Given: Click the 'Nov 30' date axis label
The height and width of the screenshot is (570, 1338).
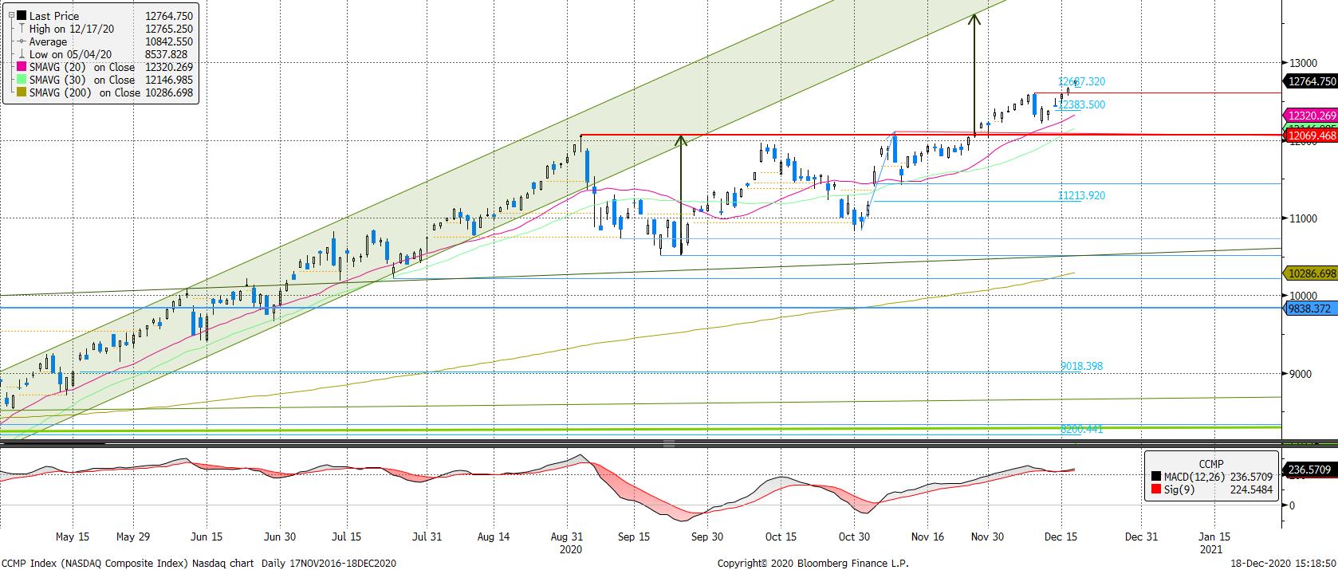Looking at the screenshot, I should 987,537.
